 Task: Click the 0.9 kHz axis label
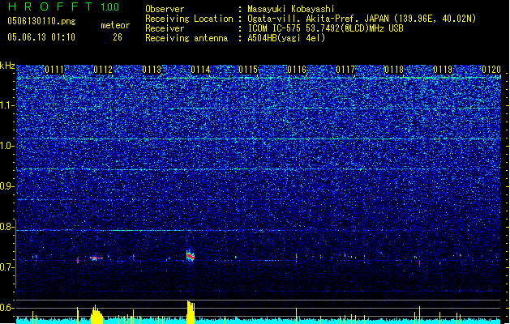(7, 186)
